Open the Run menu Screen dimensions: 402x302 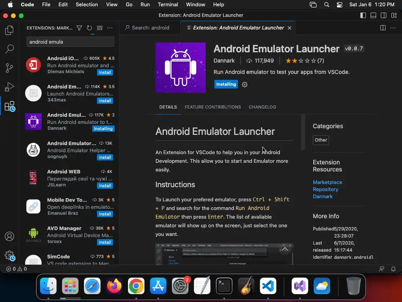tap(145, 5)
